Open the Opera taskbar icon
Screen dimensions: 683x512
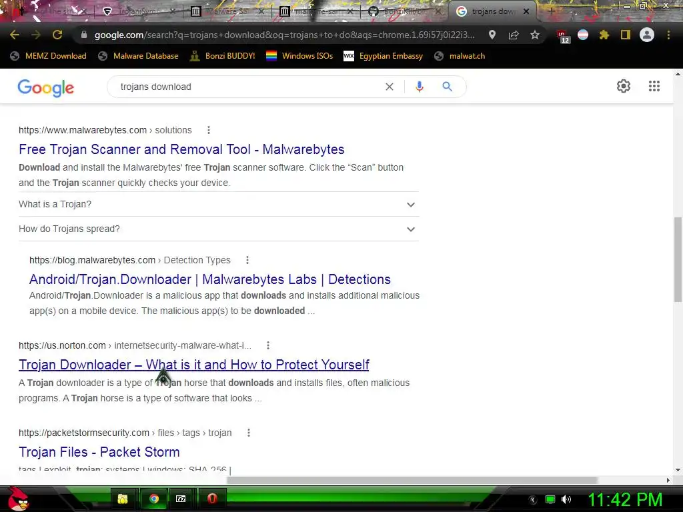(x=212, y=499)
